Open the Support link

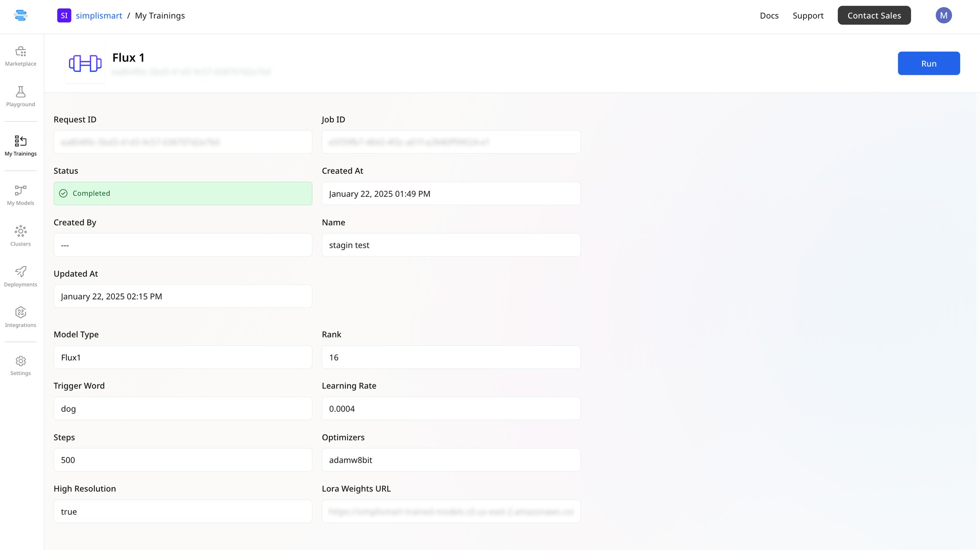pyautogui.click(x=808, y=15)
